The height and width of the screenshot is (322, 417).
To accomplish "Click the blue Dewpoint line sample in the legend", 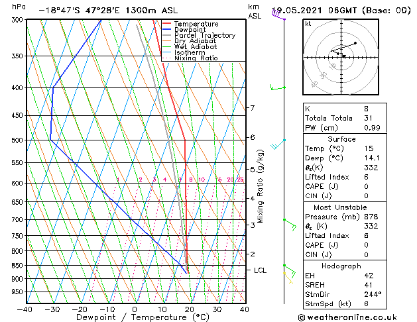I will pos(166,30).
